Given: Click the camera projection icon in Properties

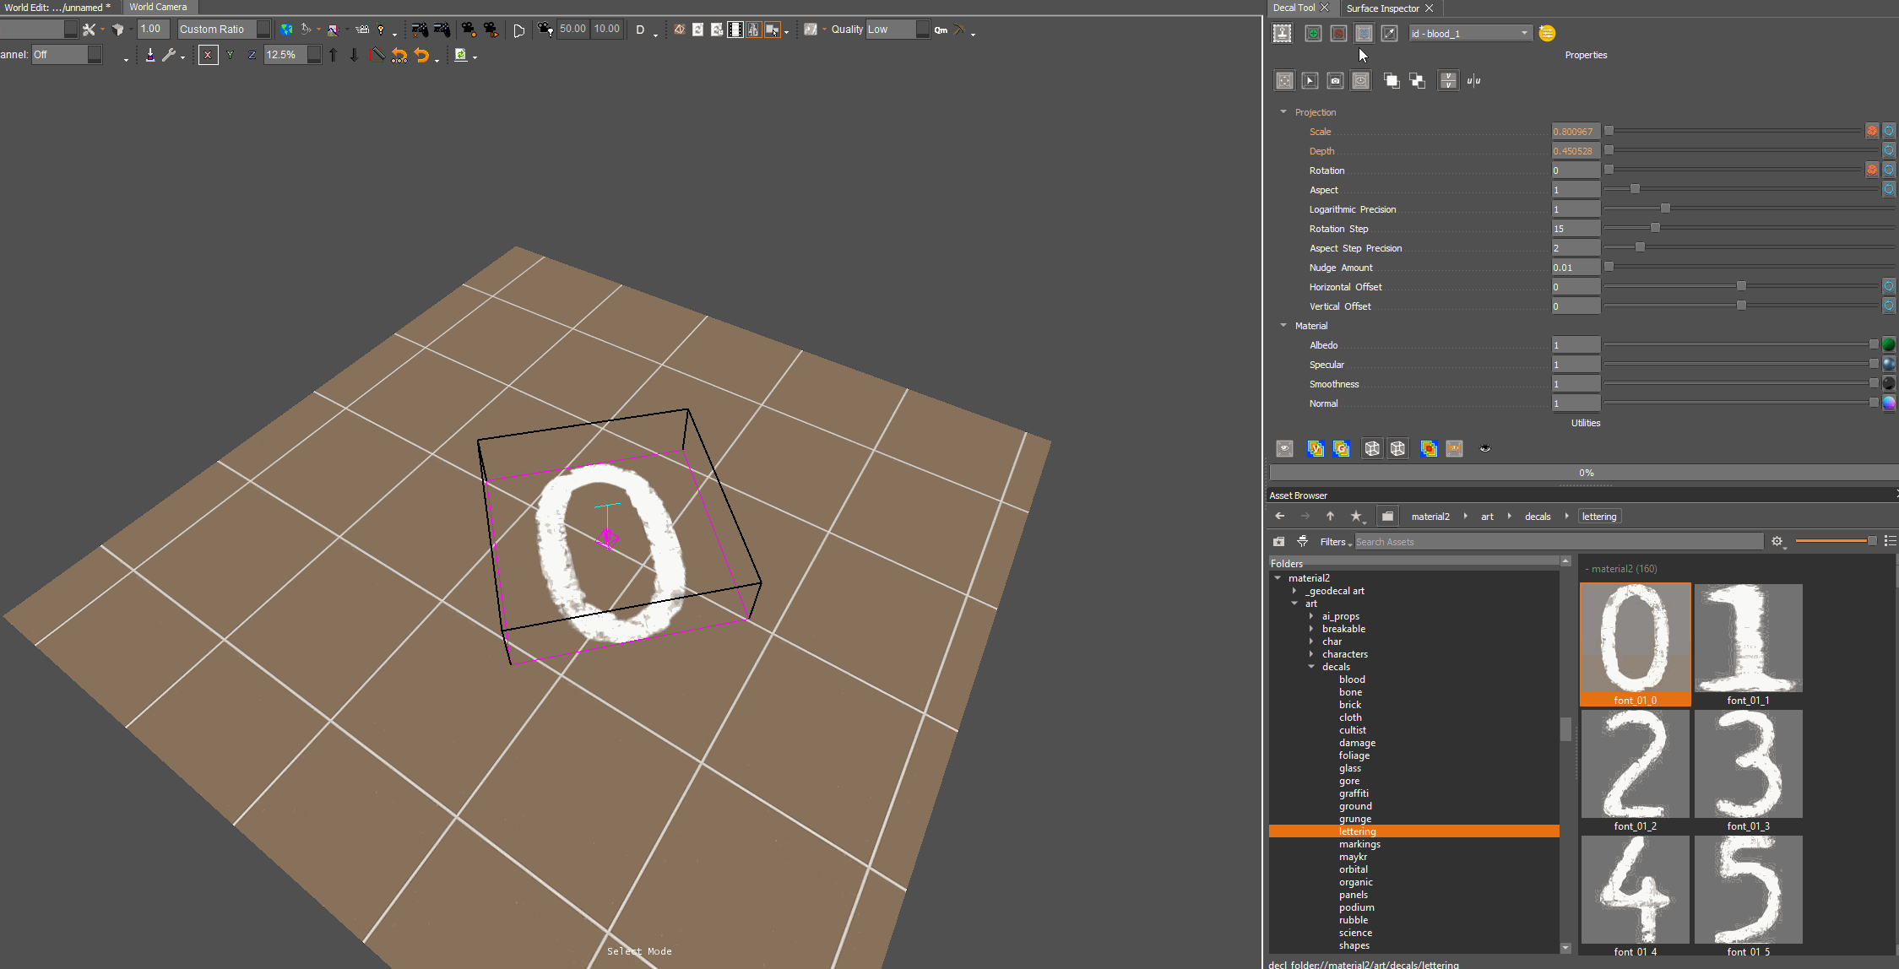Looking at the screenshot, I should pyautogui.click(x=1335, y=81).
